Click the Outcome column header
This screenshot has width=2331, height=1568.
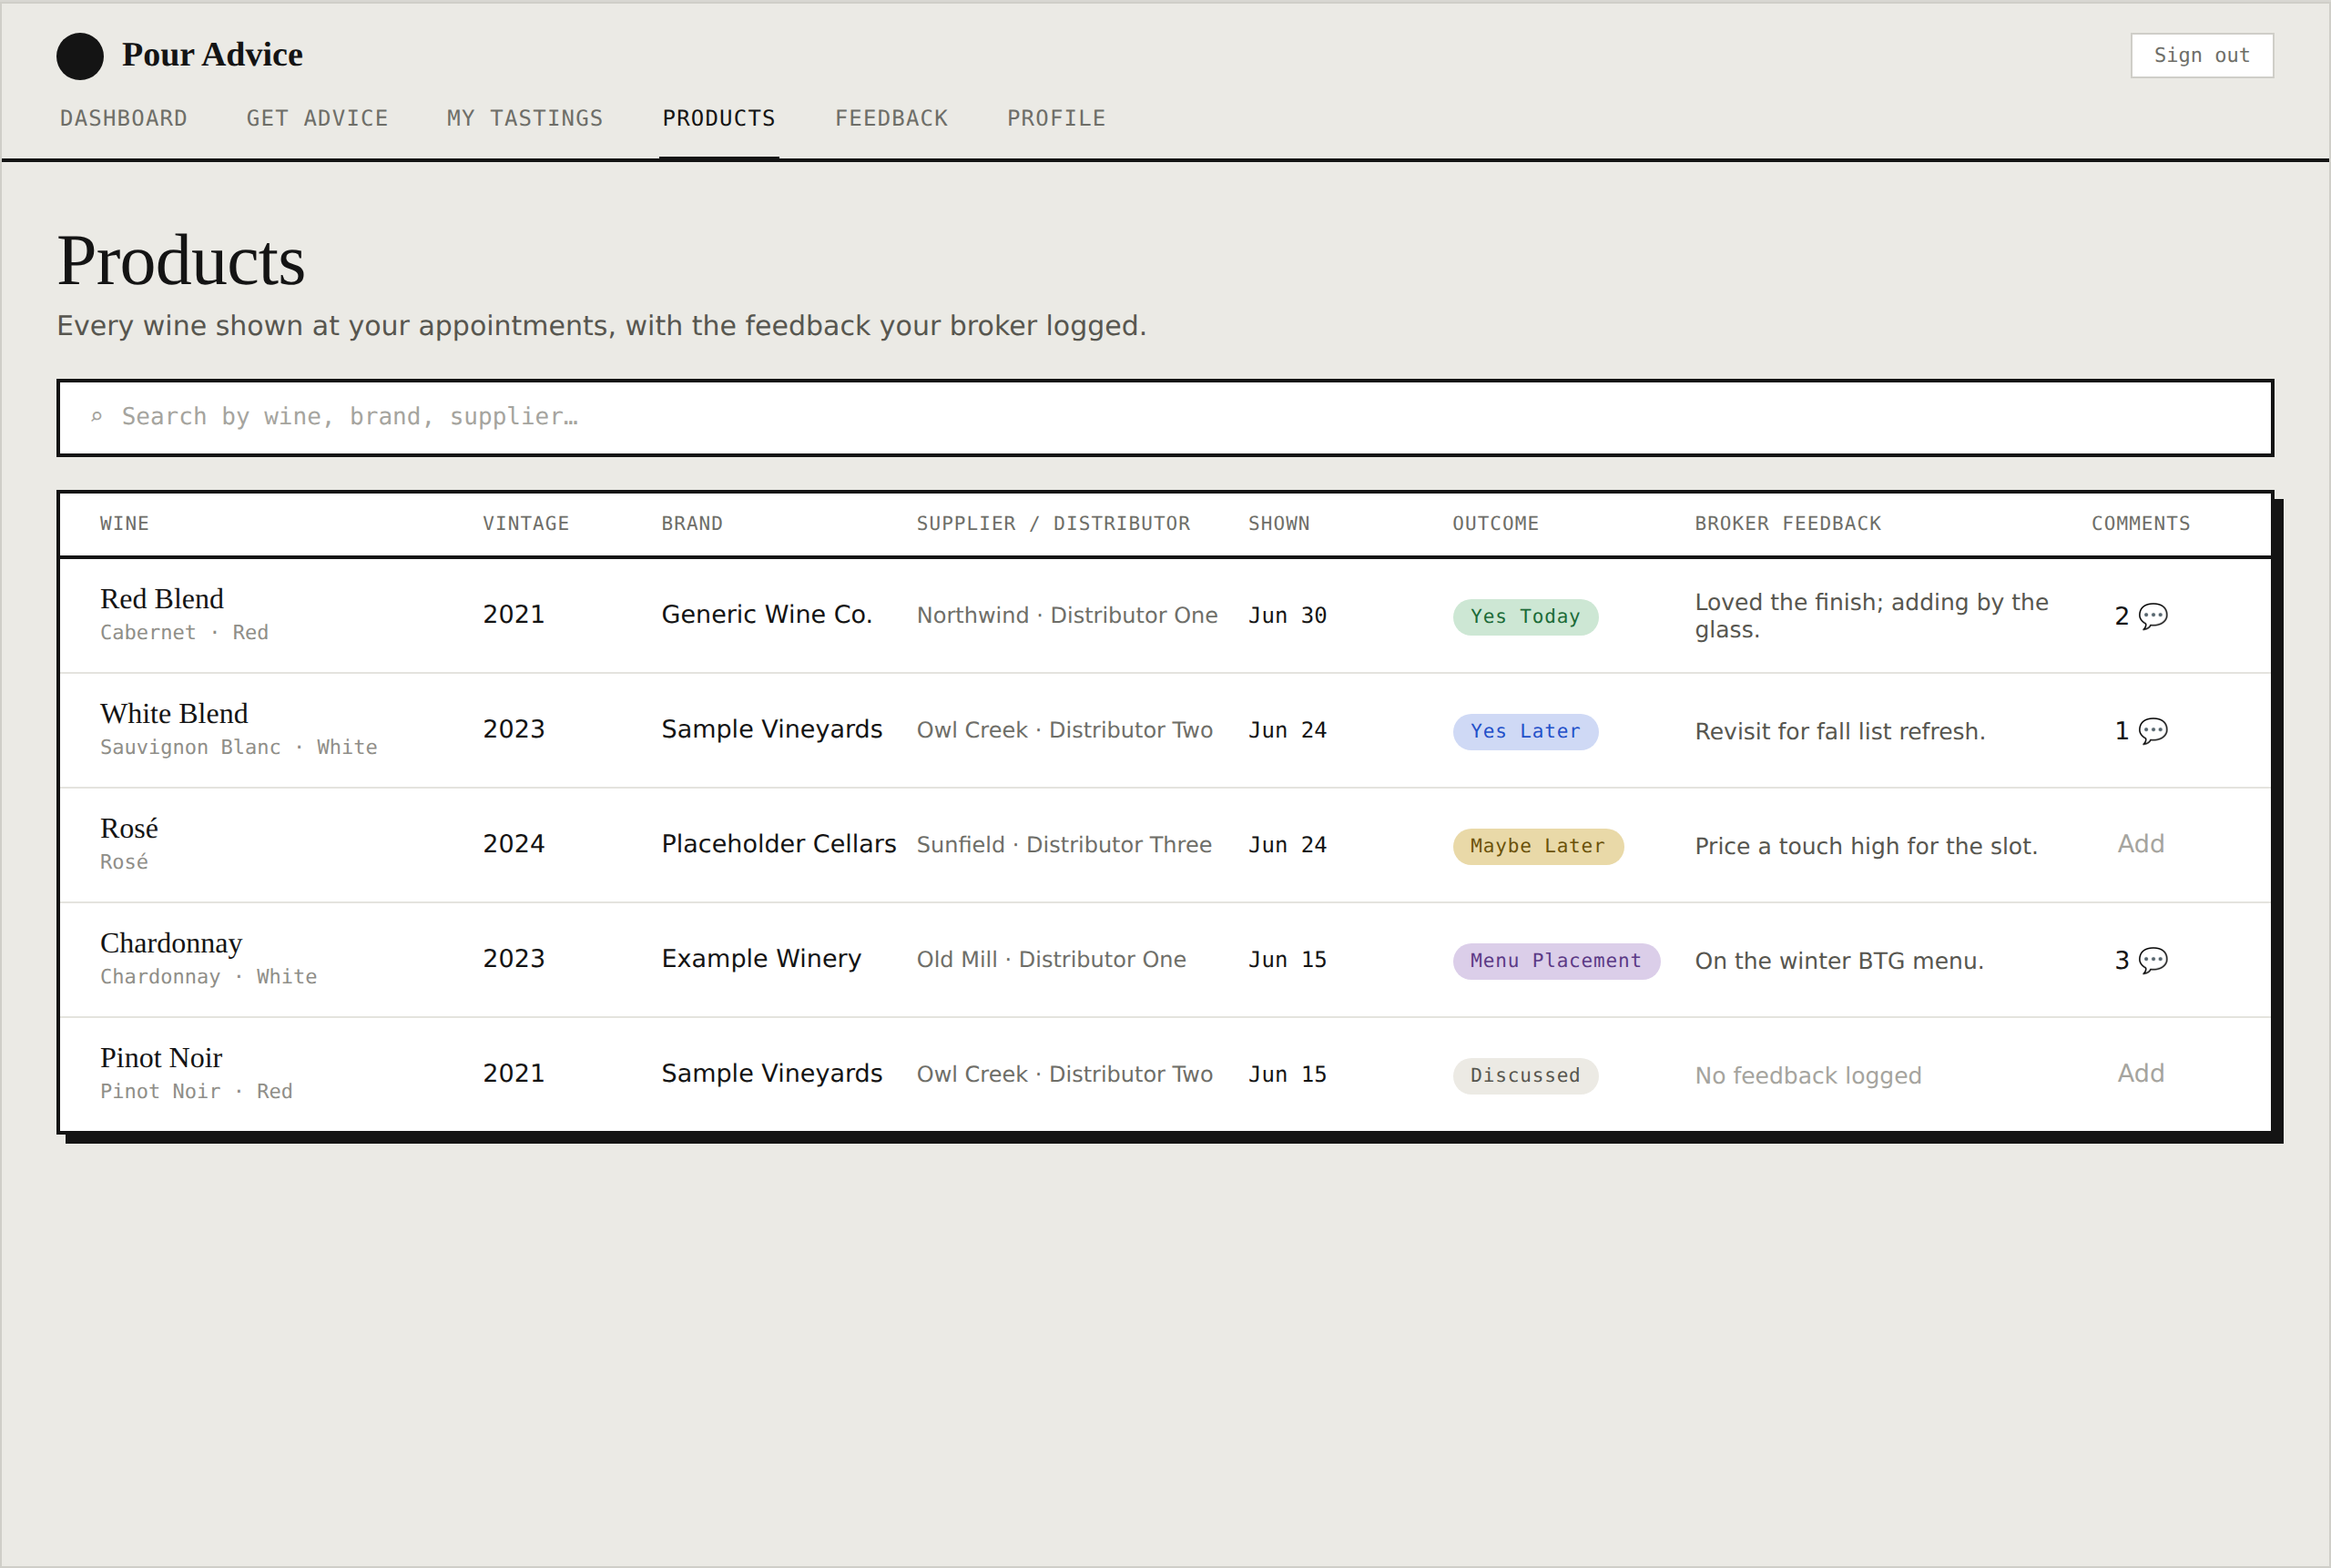click(1495, 523)
